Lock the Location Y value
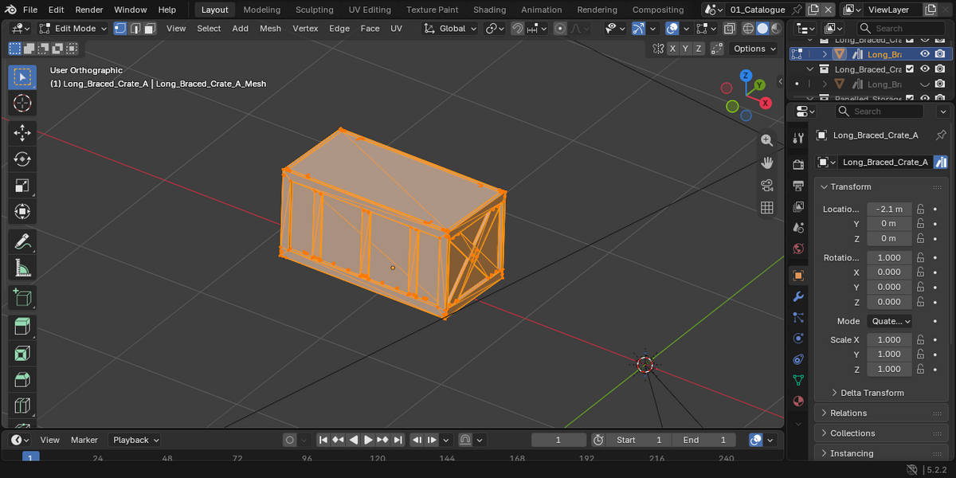The height and width of the screenshot is (478, 956). coord(920,224)
